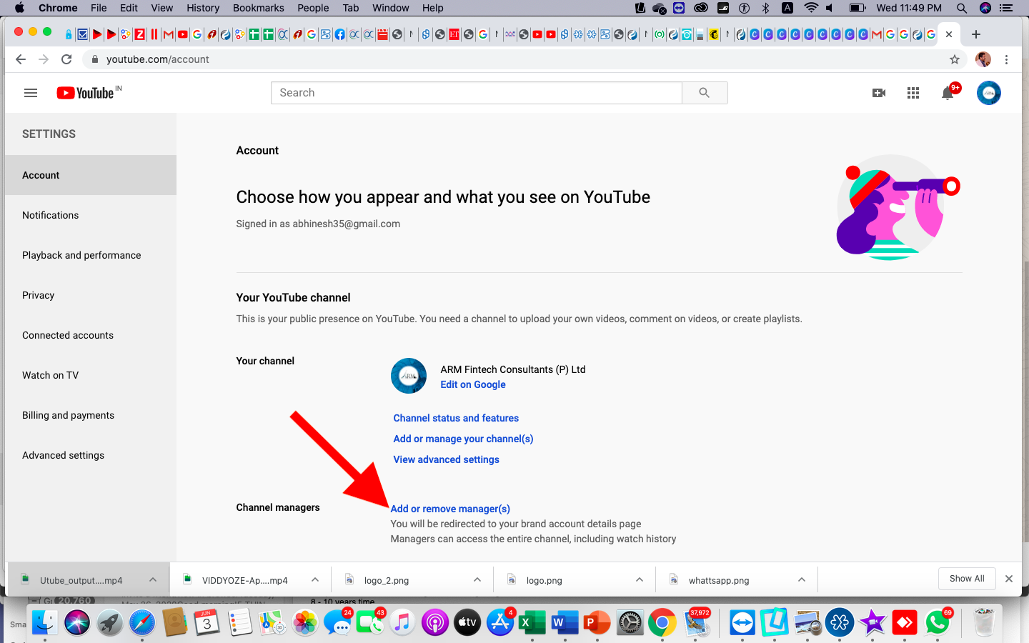Expand options for logo.png download

click(x=640, y=579)
